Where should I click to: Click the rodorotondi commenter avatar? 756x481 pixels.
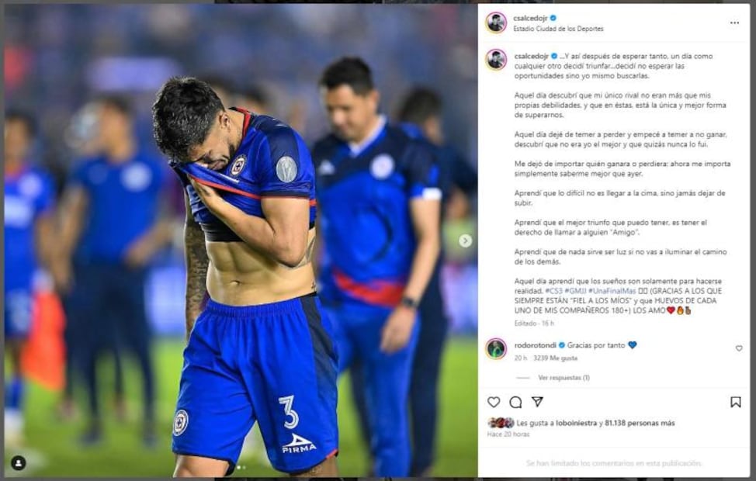click(x=496, y=348)
